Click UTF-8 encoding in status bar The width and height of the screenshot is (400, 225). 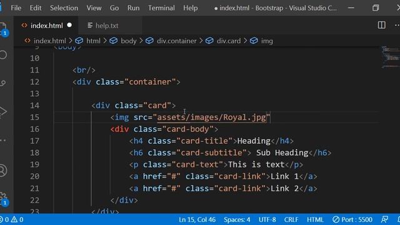coord(267,219)
